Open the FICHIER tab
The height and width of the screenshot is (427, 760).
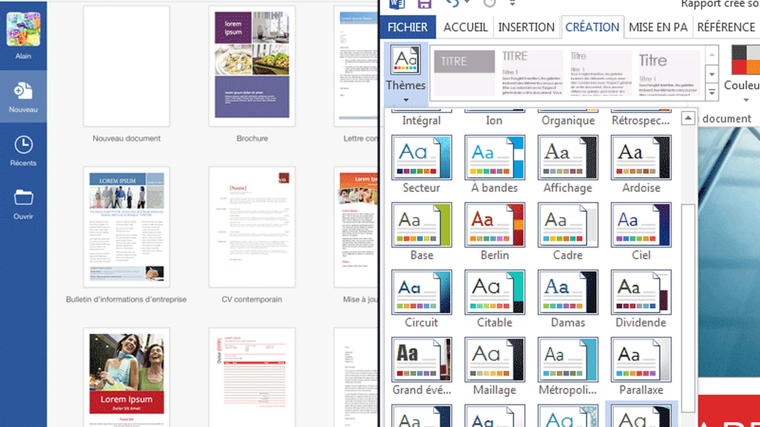point(408,27)
